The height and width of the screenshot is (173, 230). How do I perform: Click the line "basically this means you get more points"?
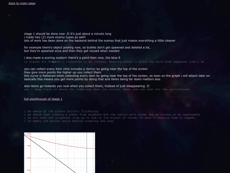[92, 79]
